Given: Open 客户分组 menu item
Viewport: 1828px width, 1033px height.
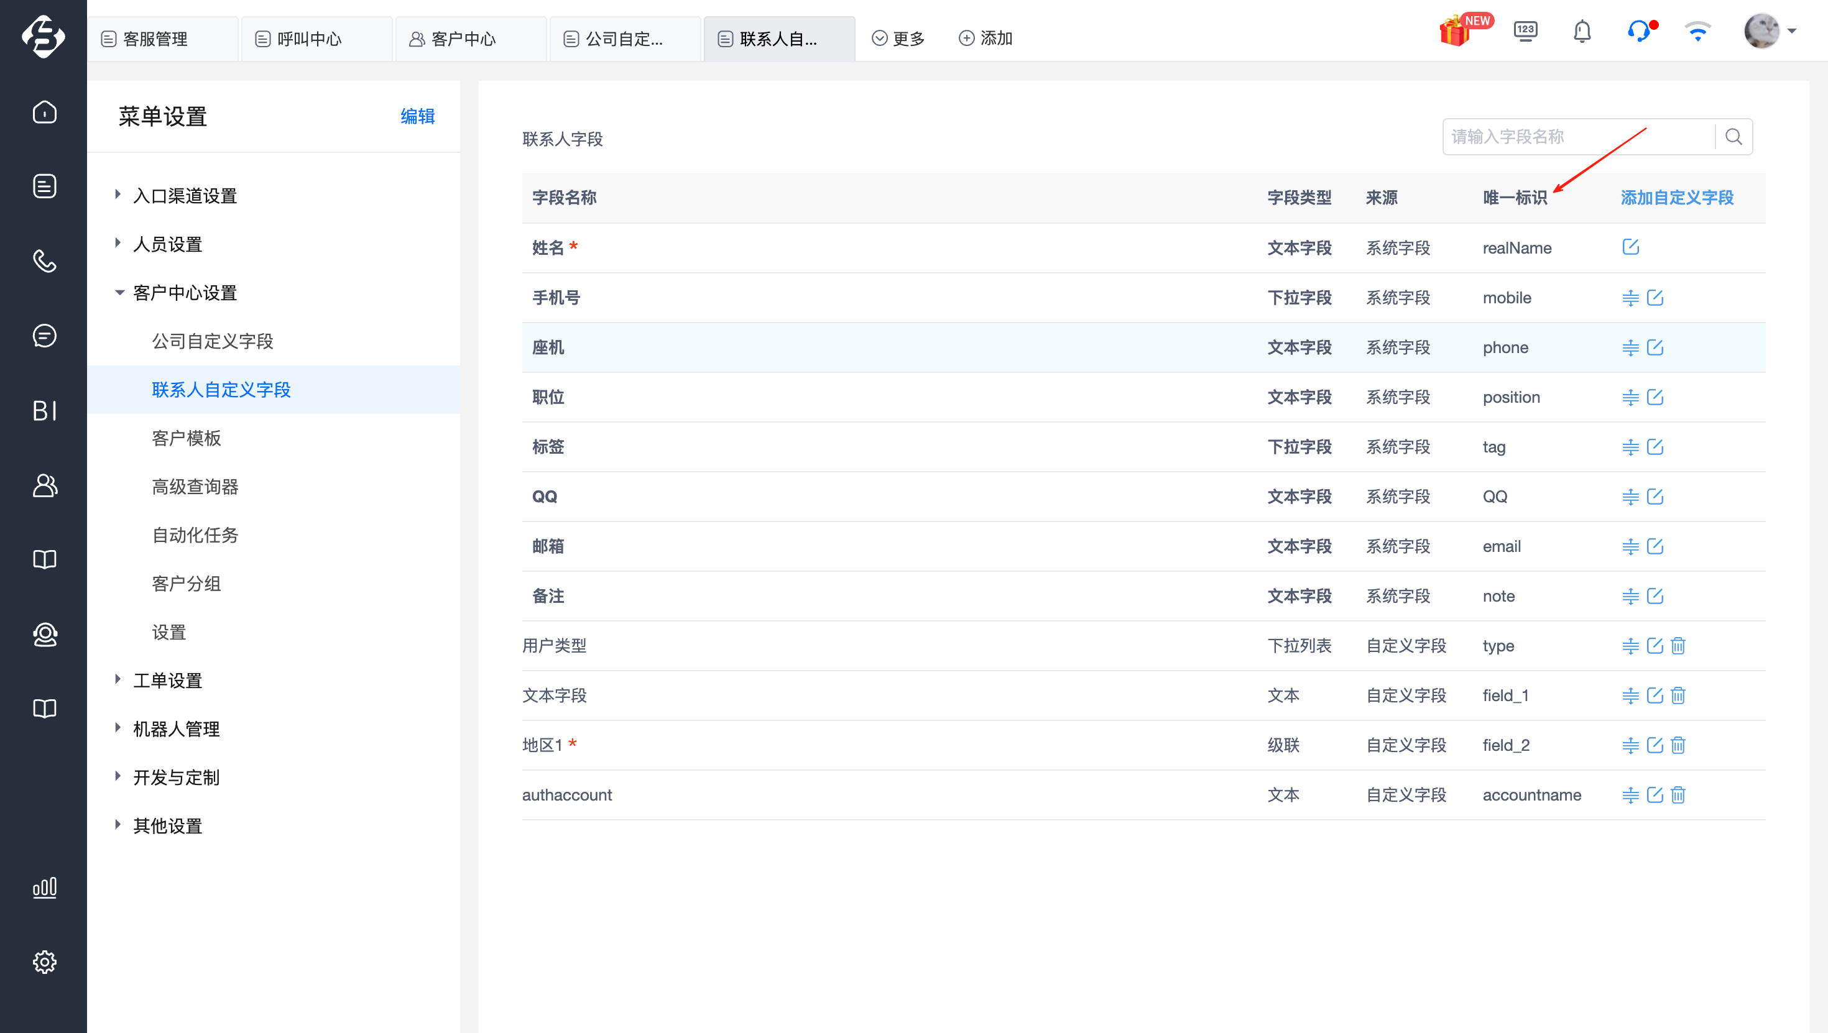Looking at the screenshot, I should tap(186, 584).
